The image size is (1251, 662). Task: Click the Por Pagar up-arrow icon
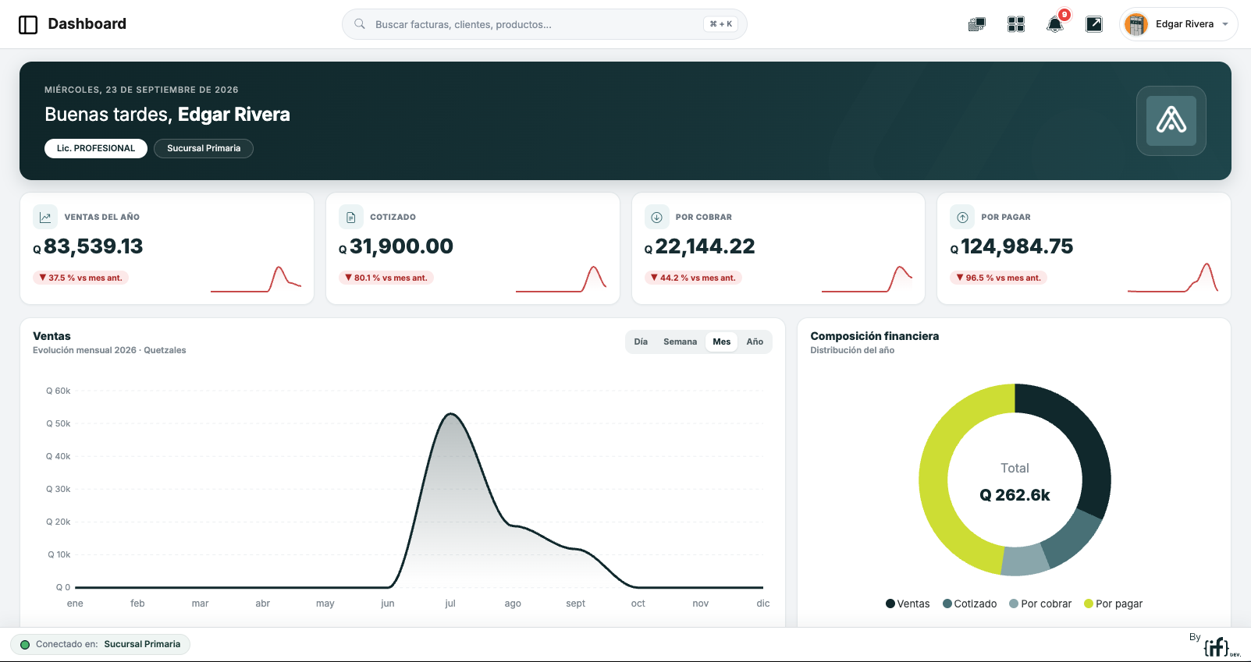[x=963, y=218]
